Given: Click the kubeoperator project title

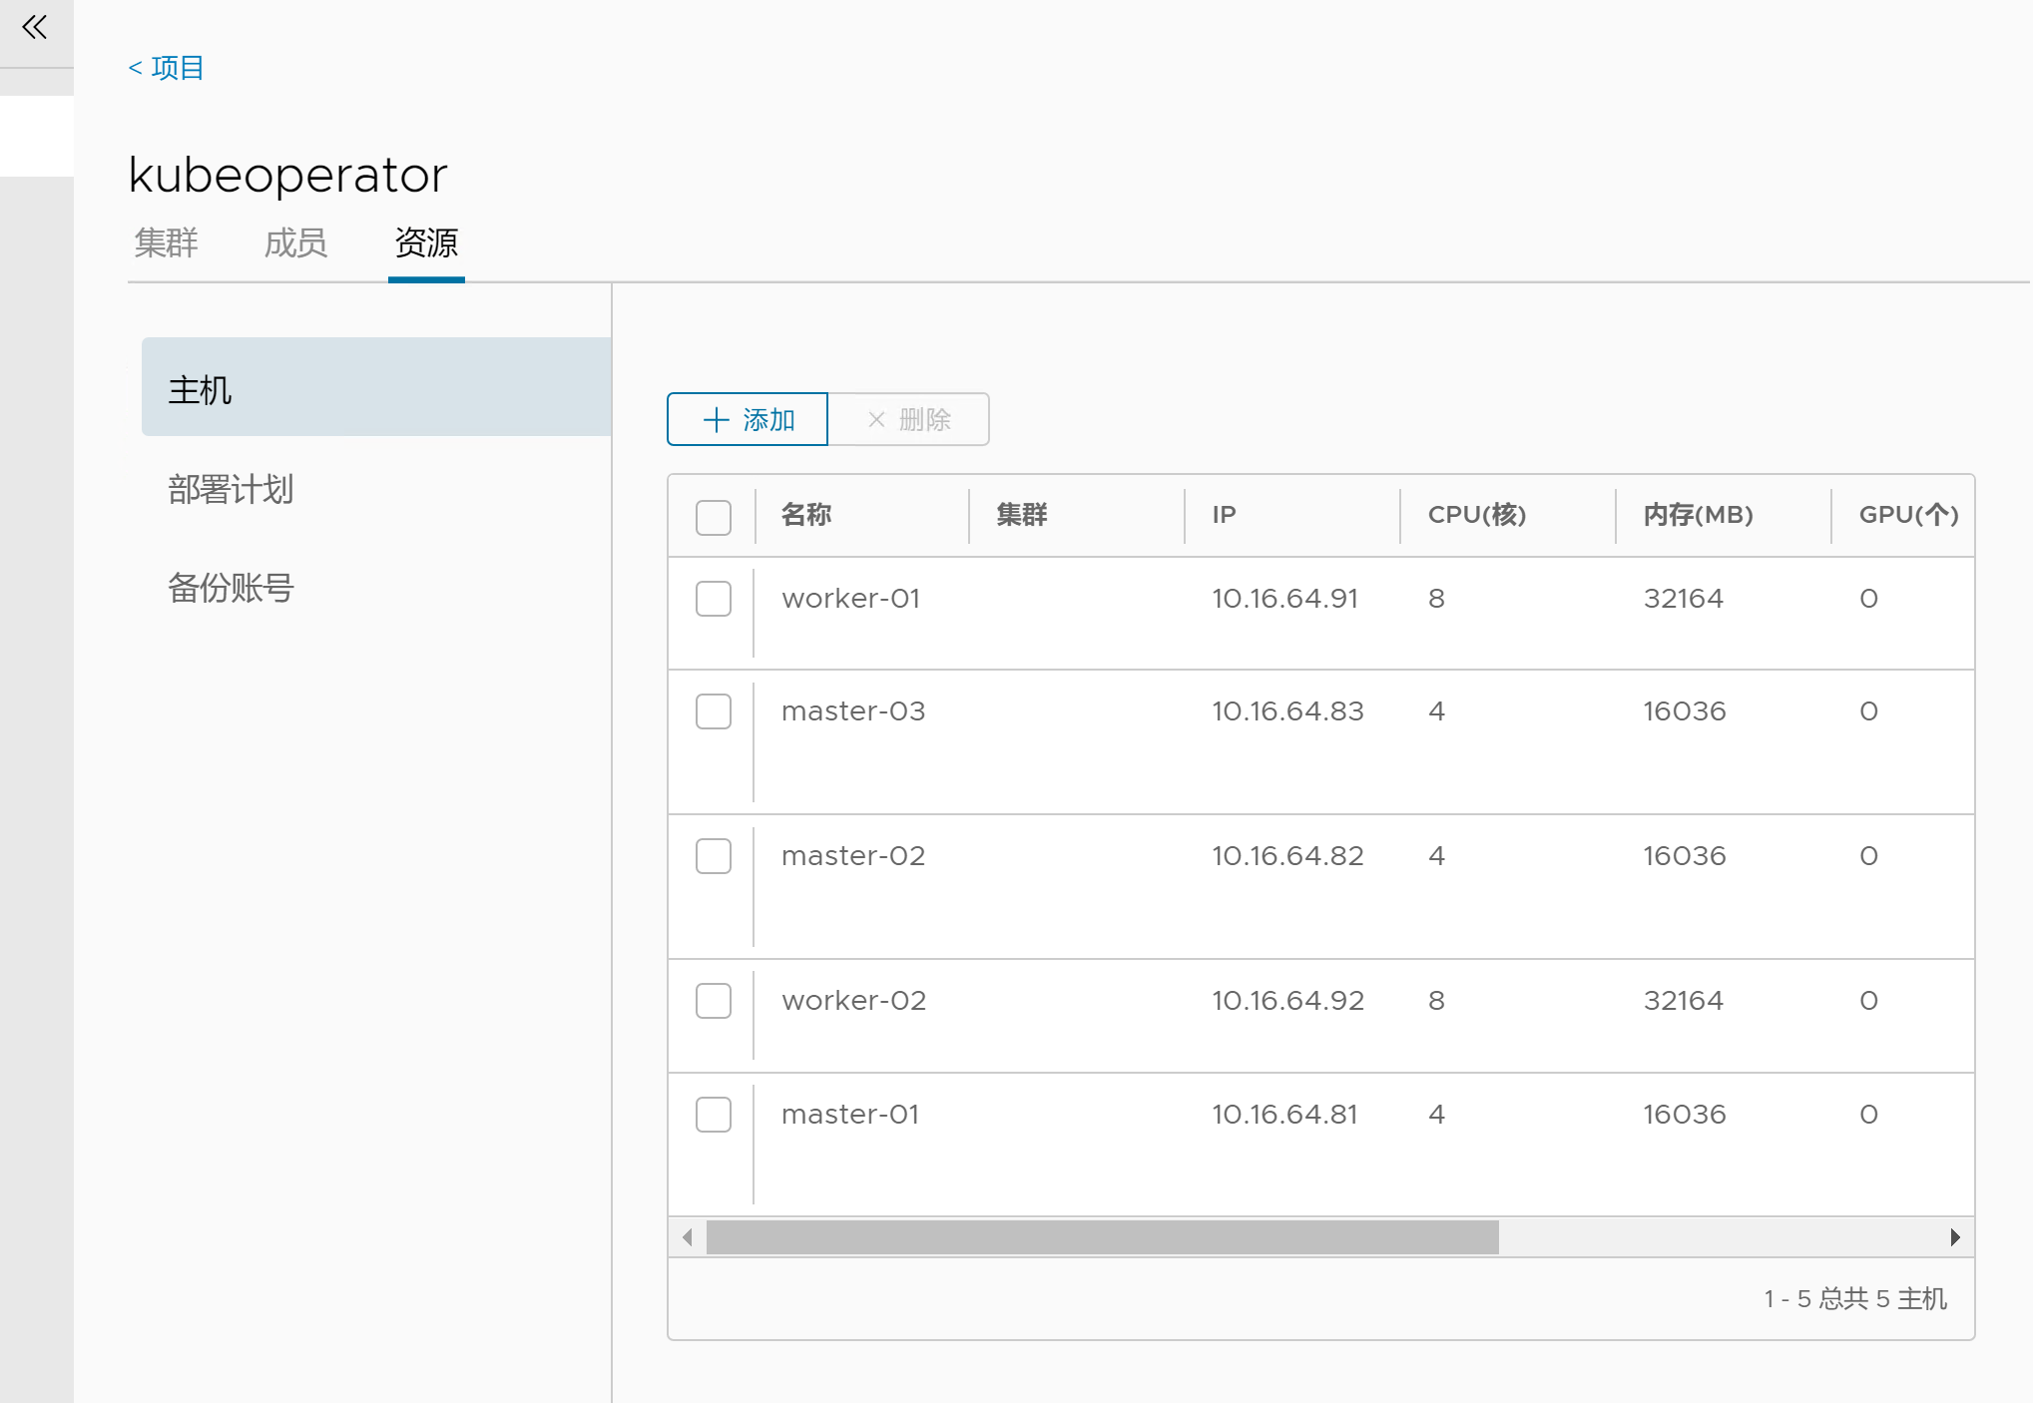Looking at the screenshot, I should 288,176.
